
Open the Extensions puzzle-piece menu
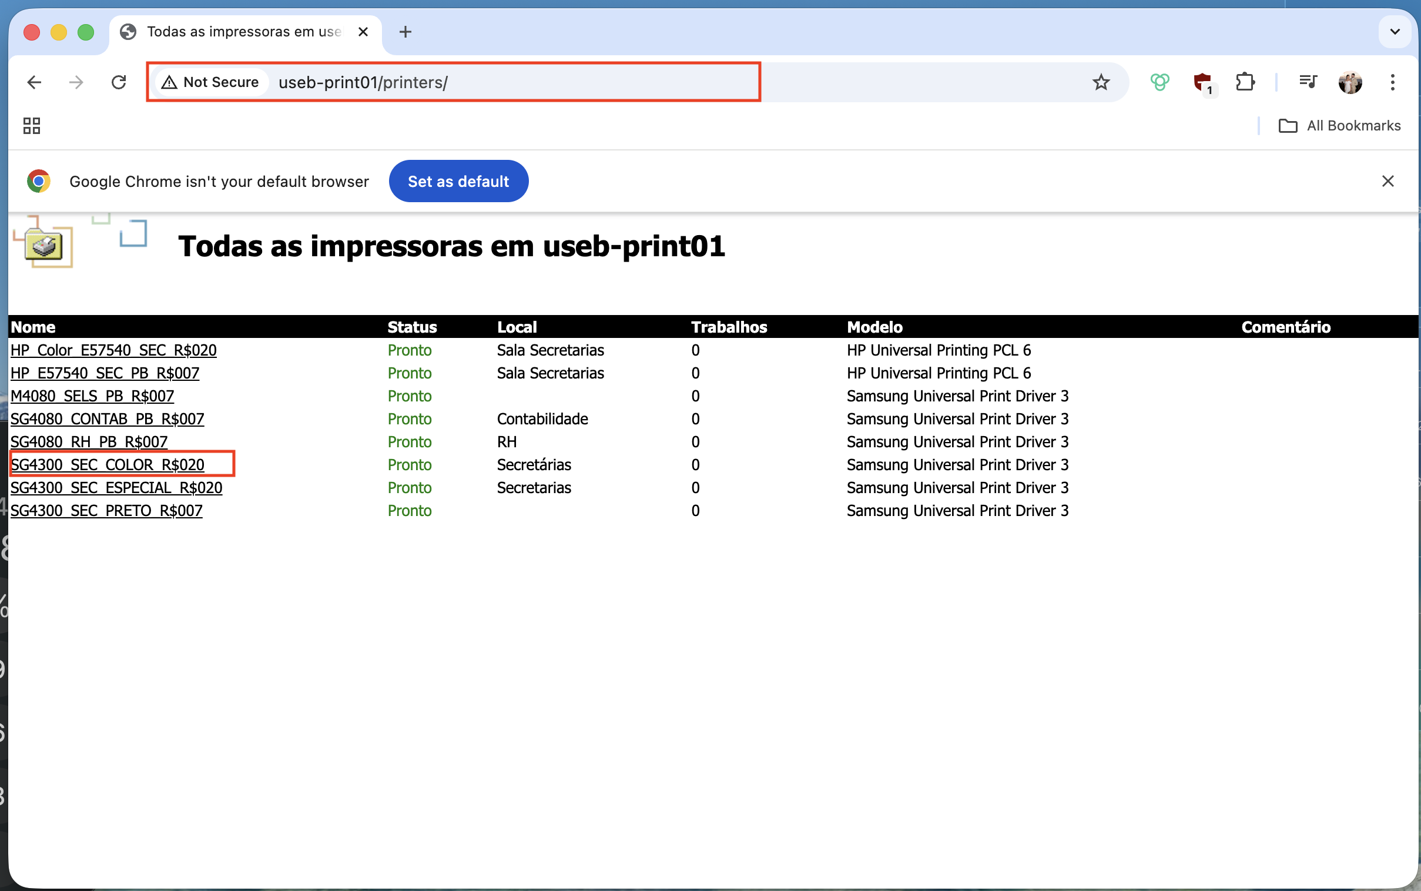pos(1245,82)
